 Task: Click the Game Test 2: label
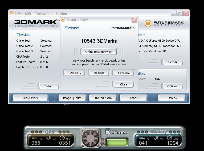[x=25, y=46]
